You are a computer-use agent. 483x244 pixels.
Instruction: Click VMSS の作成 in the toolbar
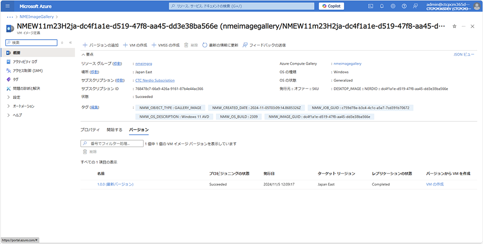165,45
